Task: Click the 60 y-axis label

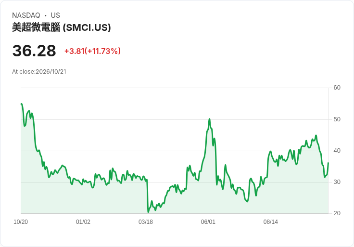Action: (337, 88)
